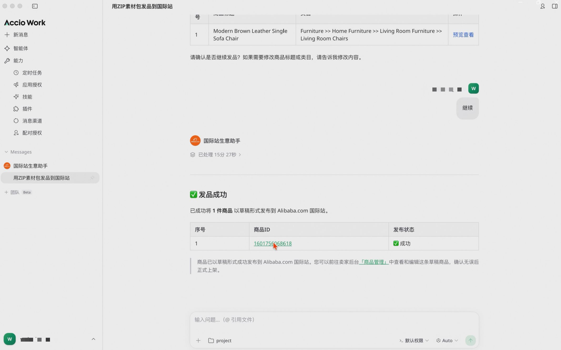
Task: Pin the 用ZIP素材包发品到国际站 conversation
Action: pos(92,178)
